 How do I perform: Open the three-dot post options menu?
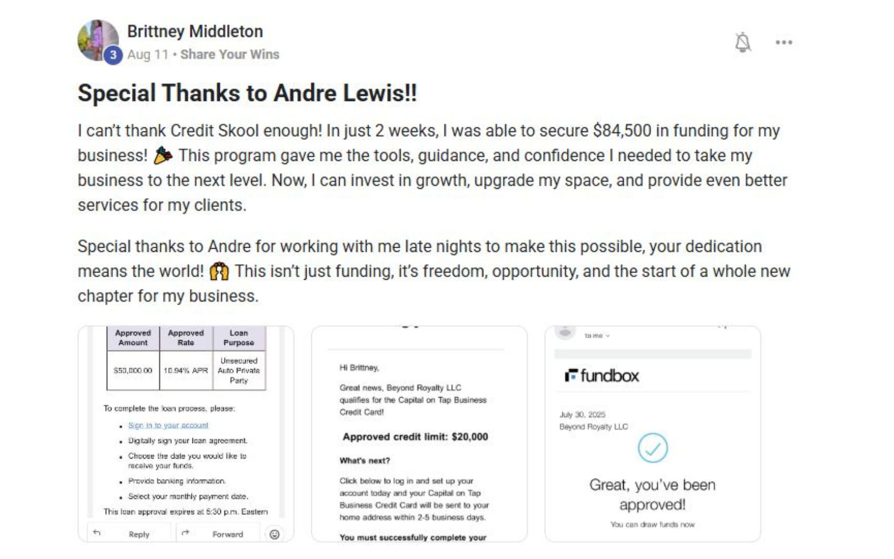coord(784,43)
